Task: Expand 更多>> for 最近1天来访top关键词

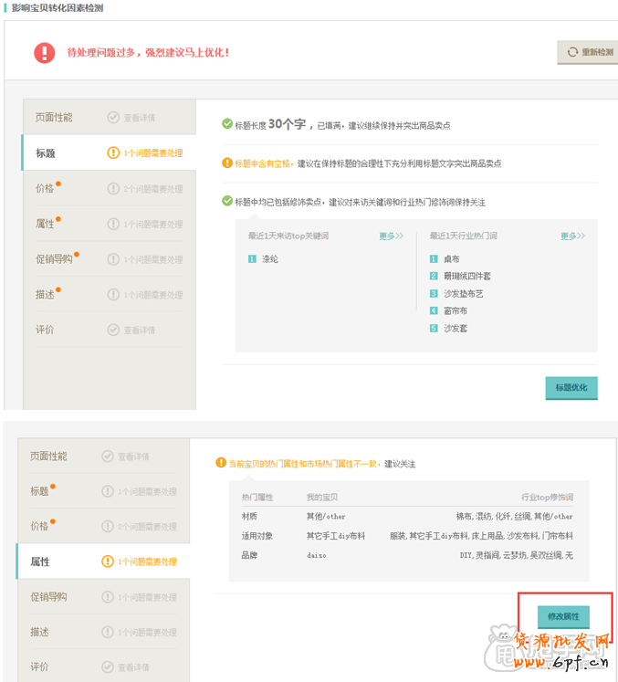Action: coord(392,236)
